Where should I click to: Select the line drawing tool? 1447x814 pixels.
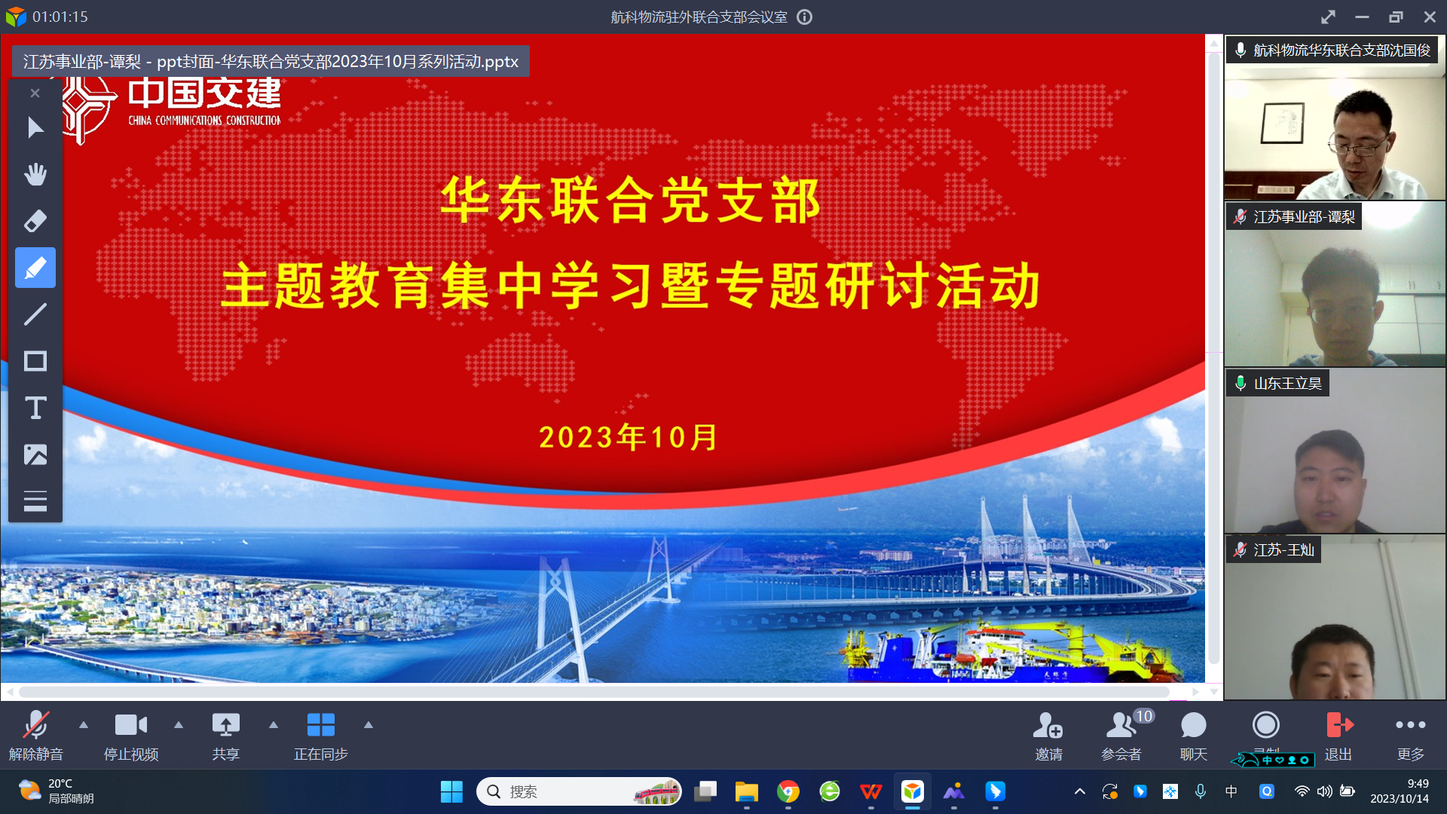(x=35, y=314)
